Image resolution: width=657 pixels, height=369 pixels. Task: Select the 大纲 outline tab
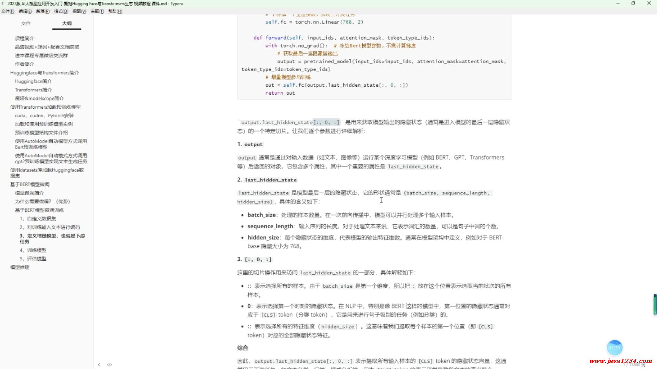[67, 23]
